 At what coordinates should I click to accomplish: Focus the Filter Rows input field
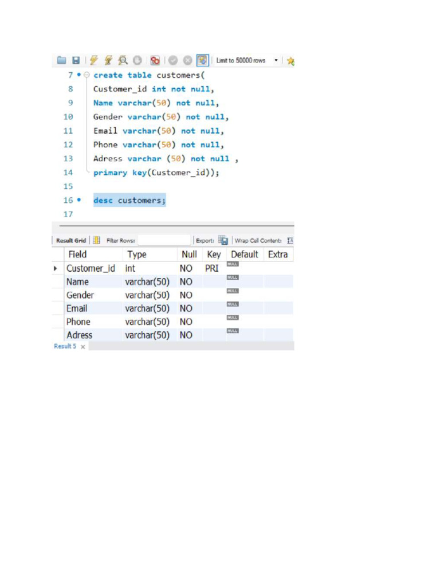pos(164,240)
